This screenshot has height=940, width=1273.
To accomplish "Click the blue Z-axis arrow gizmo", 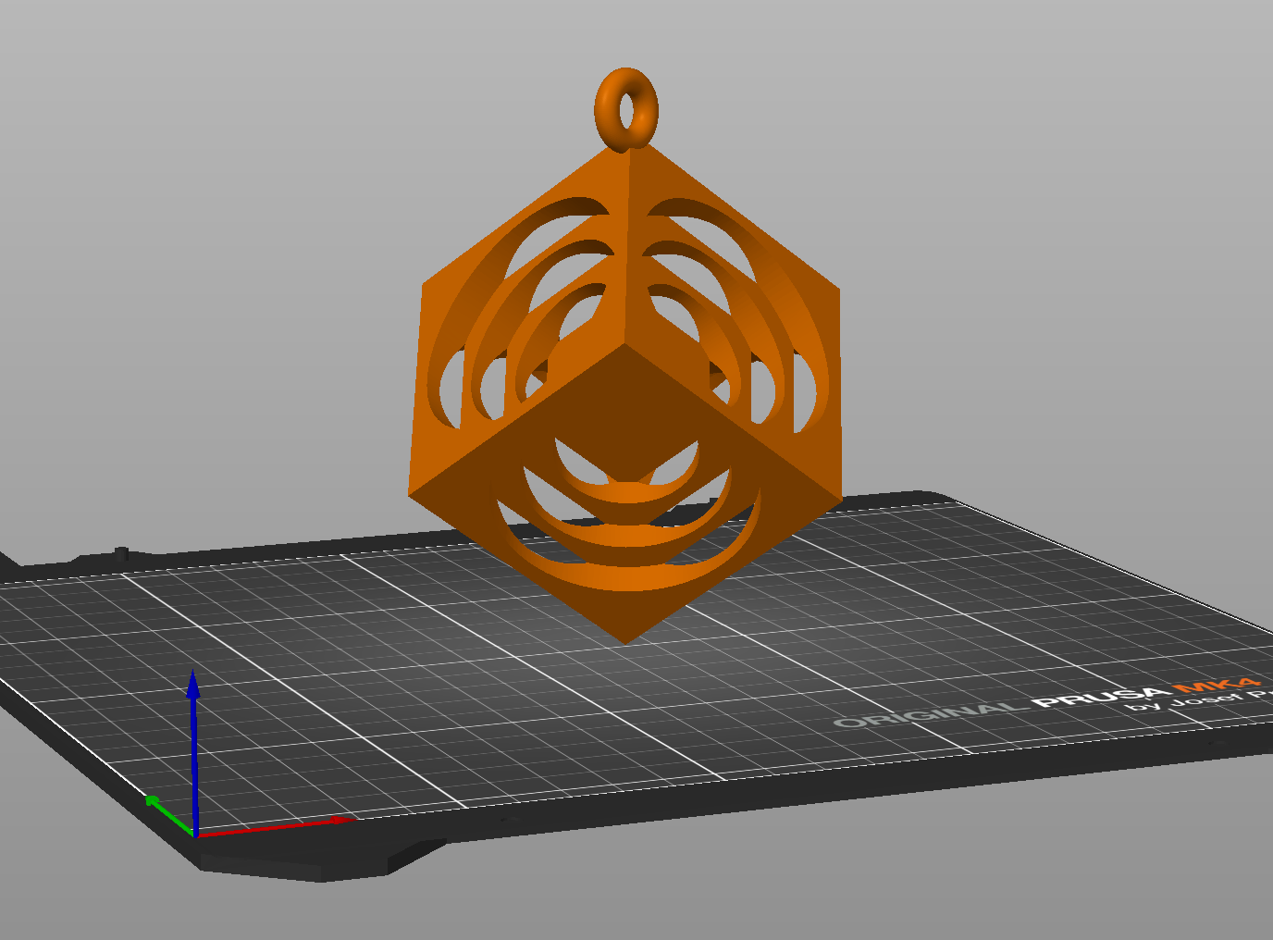I will pyautogui.click(x=192, y=731).
